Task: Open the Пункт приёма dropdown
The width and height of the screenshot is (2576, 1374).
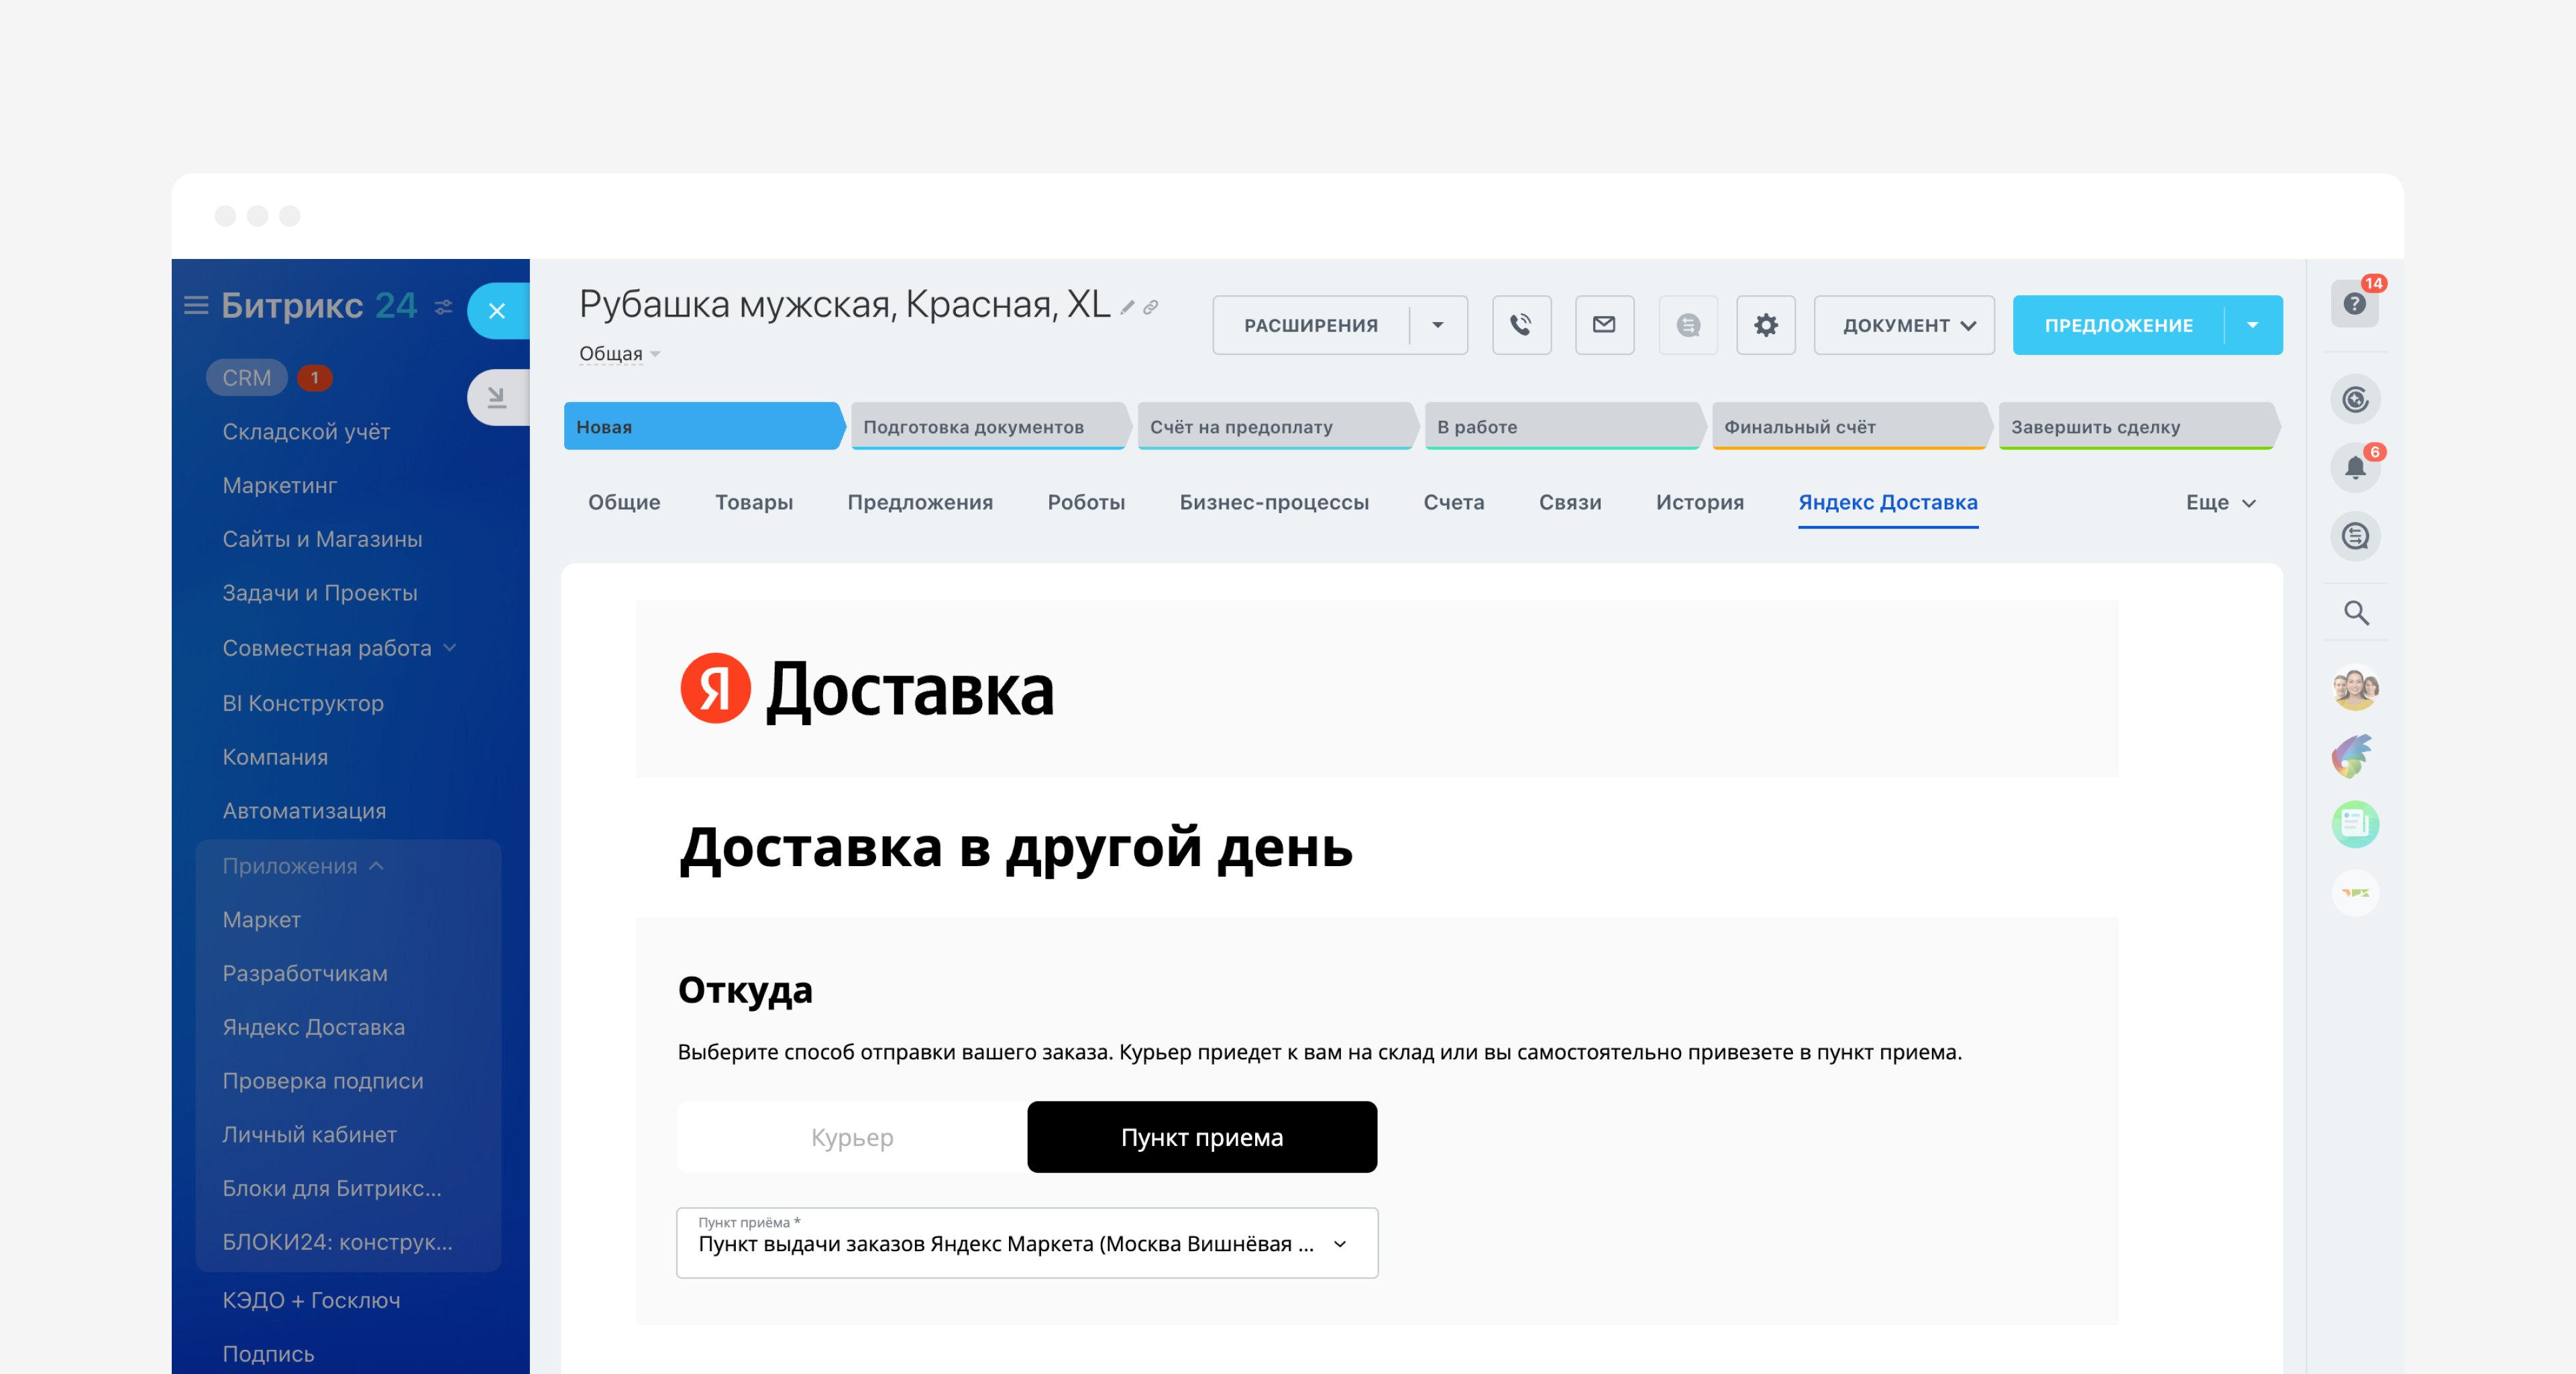Action: click(1027, 1243)
